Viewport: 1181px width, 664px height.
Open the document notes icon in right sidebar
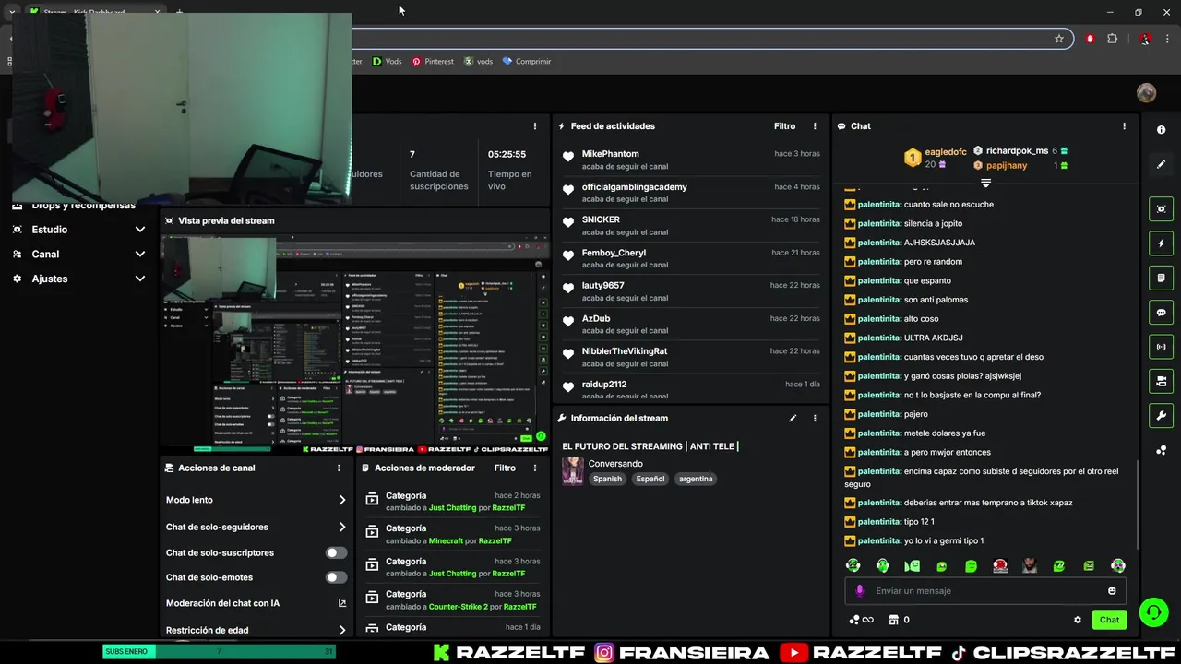tap(1161, 278)
